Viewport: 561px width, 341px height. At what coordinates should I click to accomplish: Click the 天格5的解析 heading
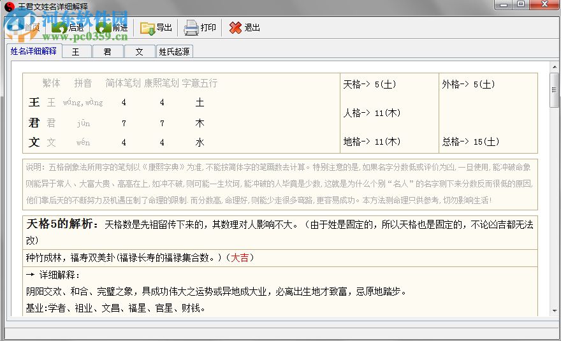click(62, 224)
